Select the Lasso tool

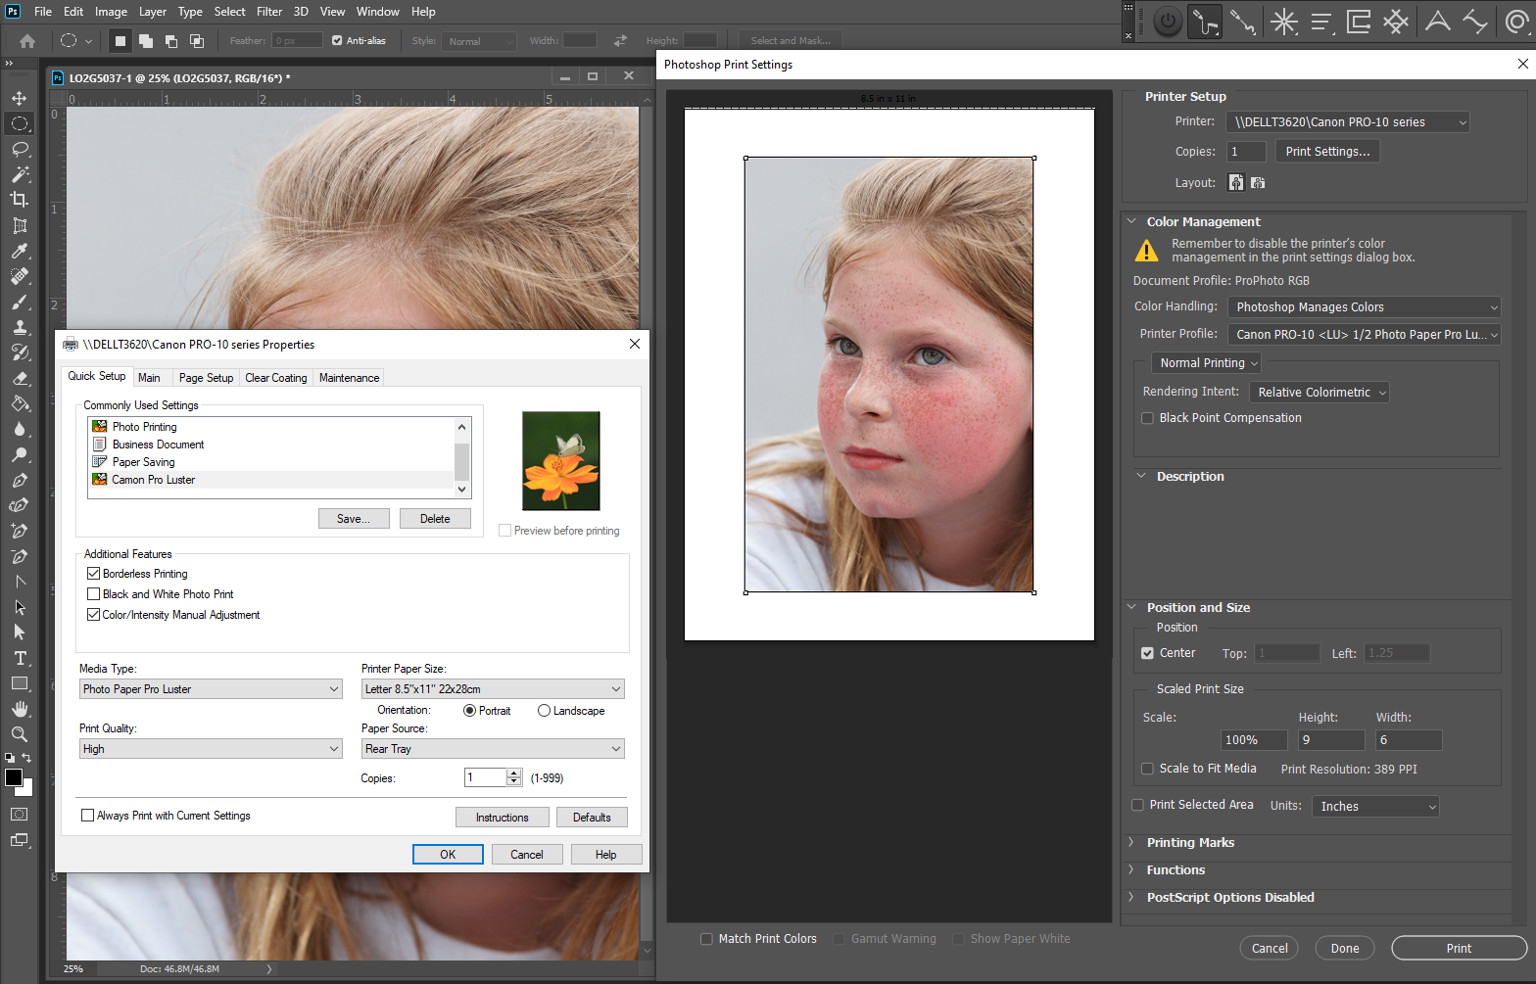pyautogui.click(x=19, y=149)
